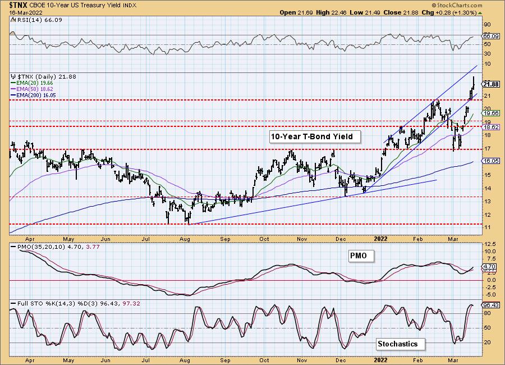
Task: Click the Aug label under the price panel
Action: 185,239
